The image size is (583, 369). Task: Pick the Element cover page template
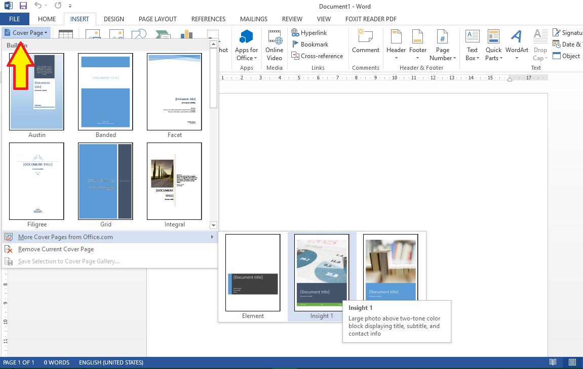point(253,273)
